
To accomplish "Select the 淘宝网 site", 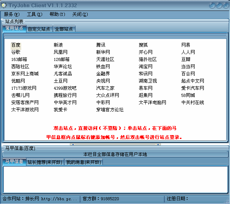I will pos(146,67).
